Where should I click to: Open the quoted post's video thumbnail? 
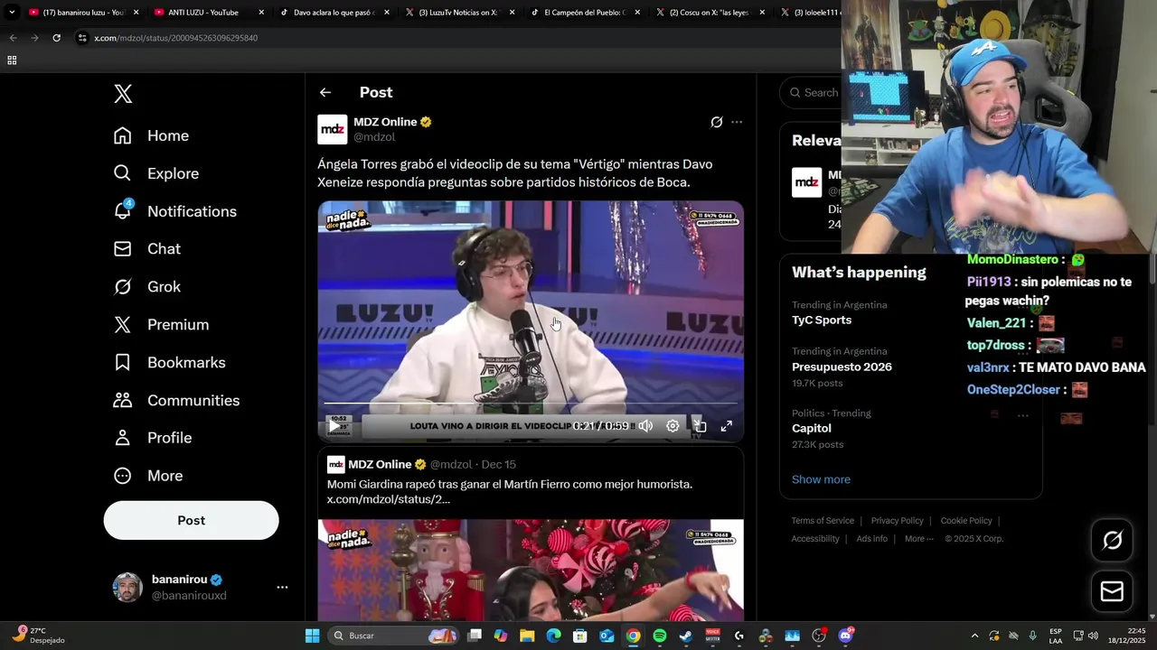[531, 570]
